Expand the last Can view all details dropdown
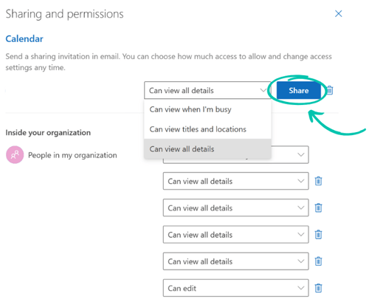 pyautogui.click(x=235, y=261)
